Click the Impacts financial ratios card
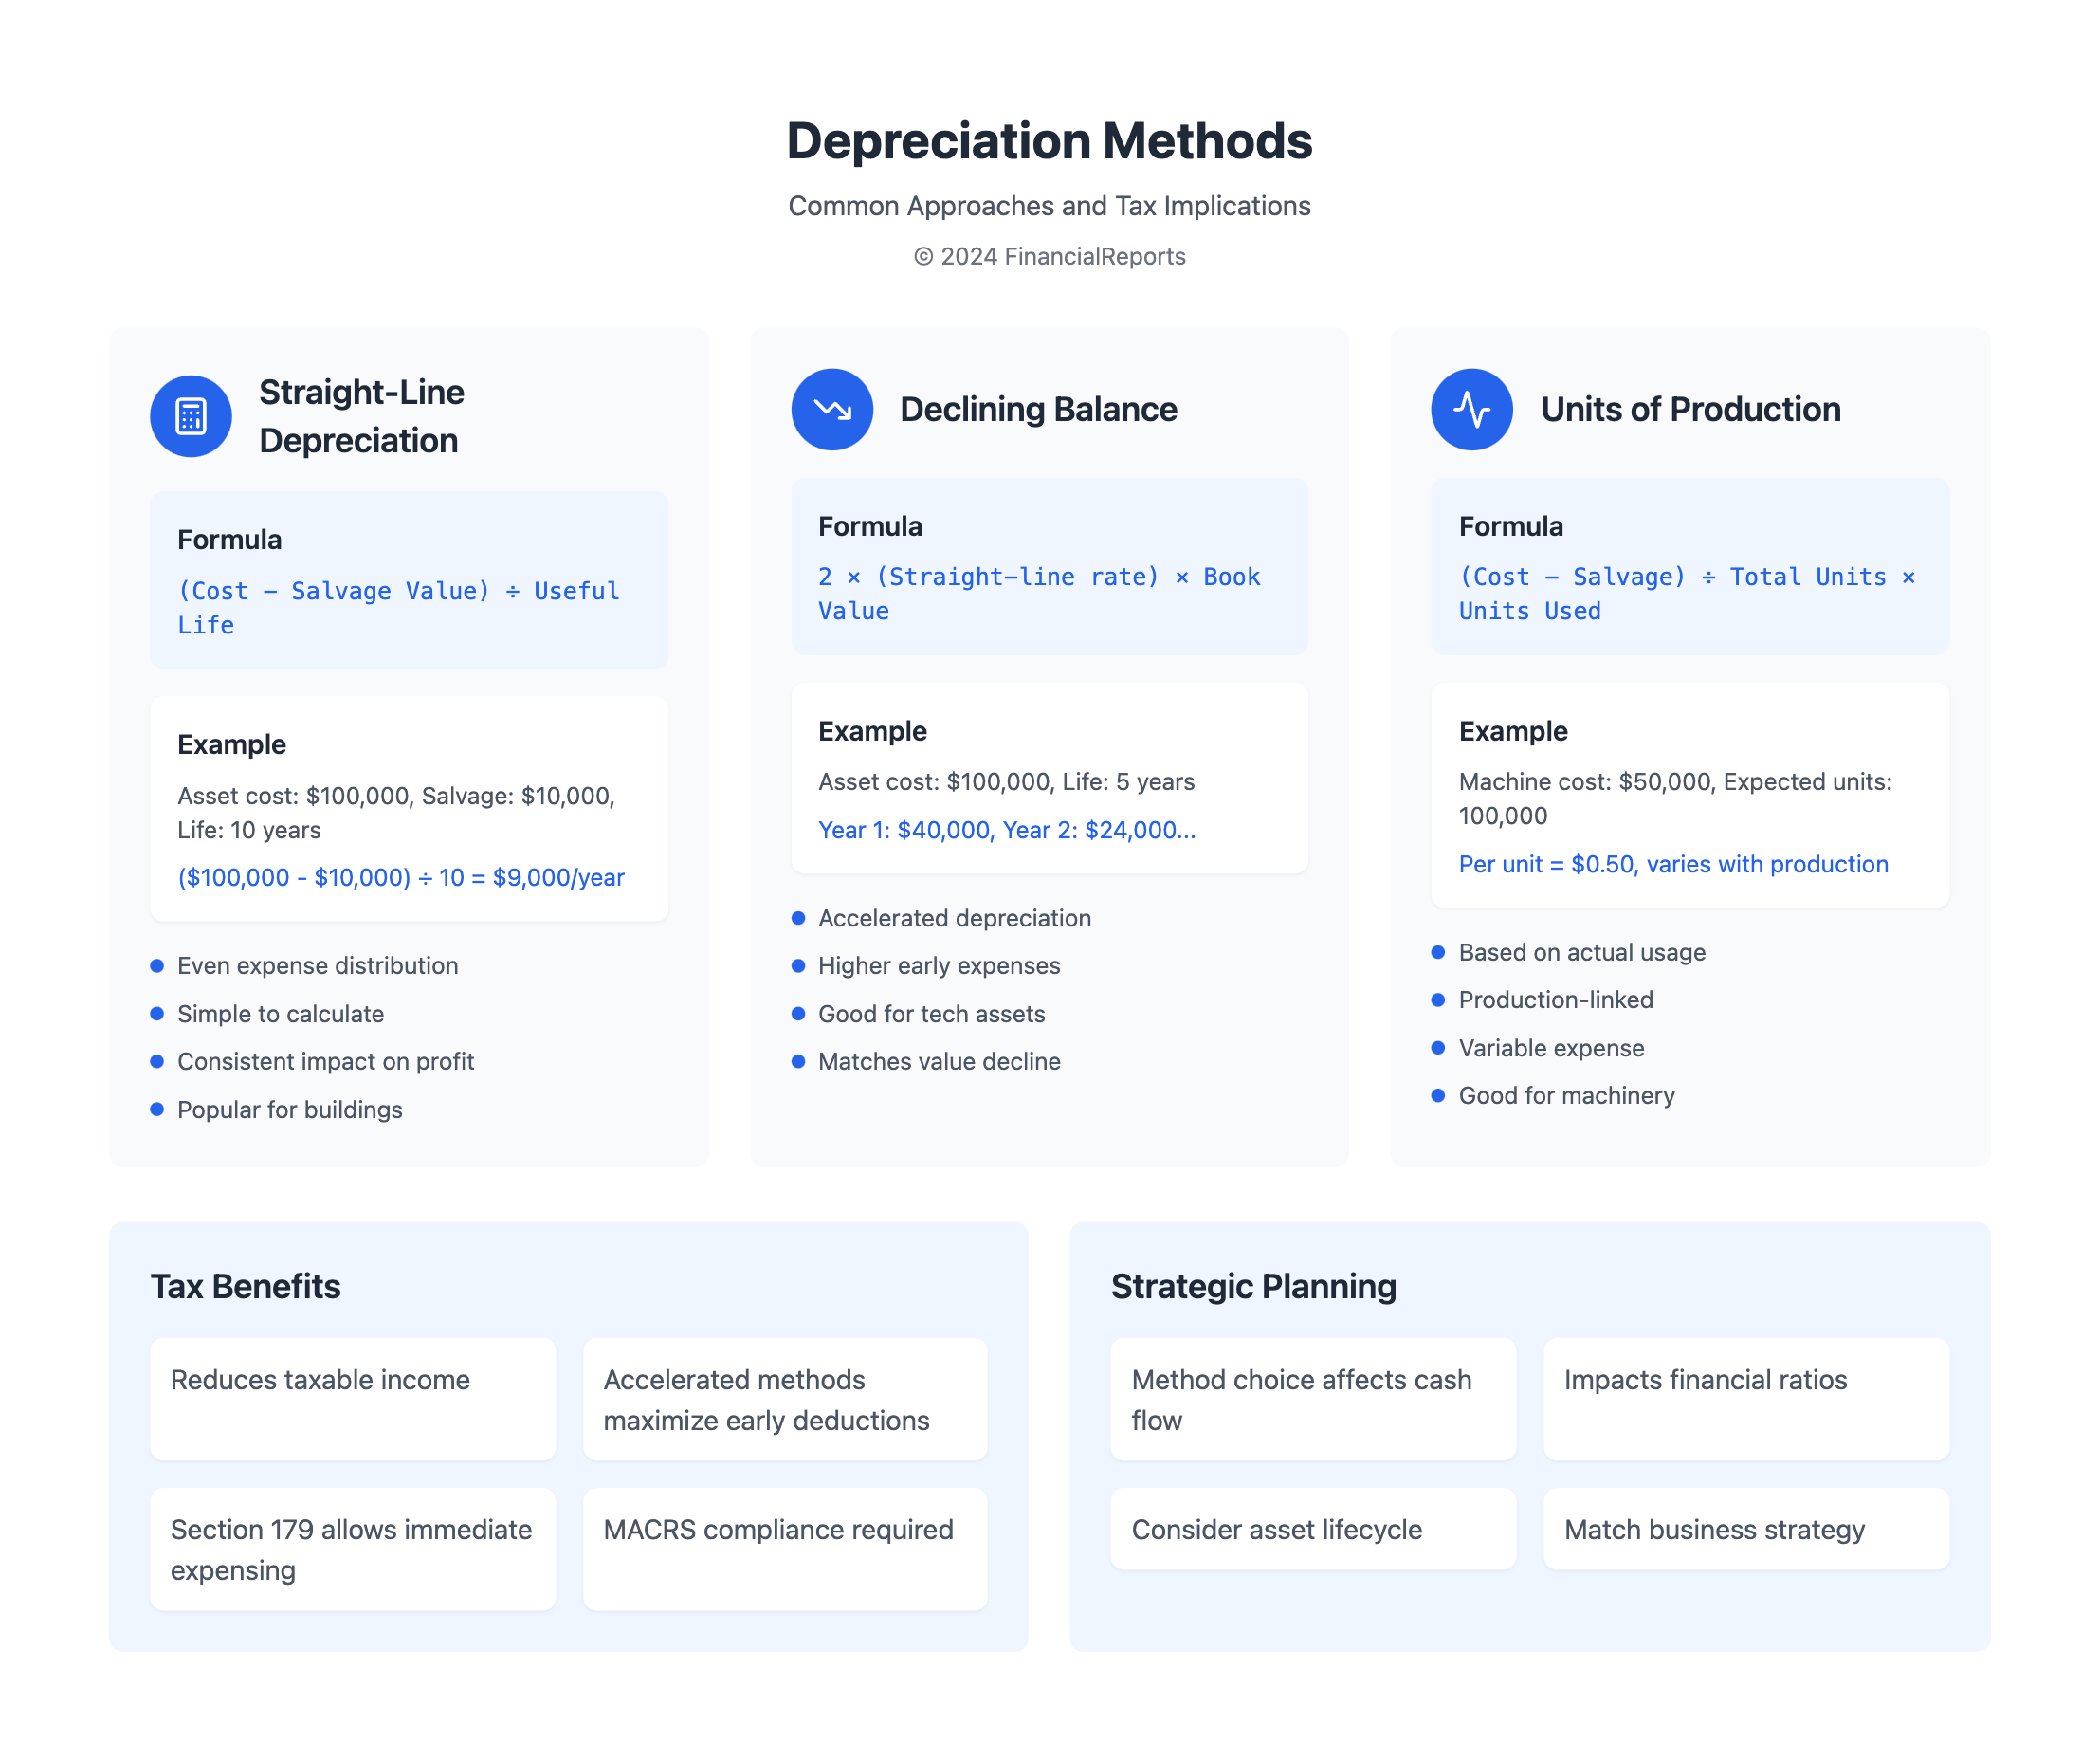 pos(1745,1398)
